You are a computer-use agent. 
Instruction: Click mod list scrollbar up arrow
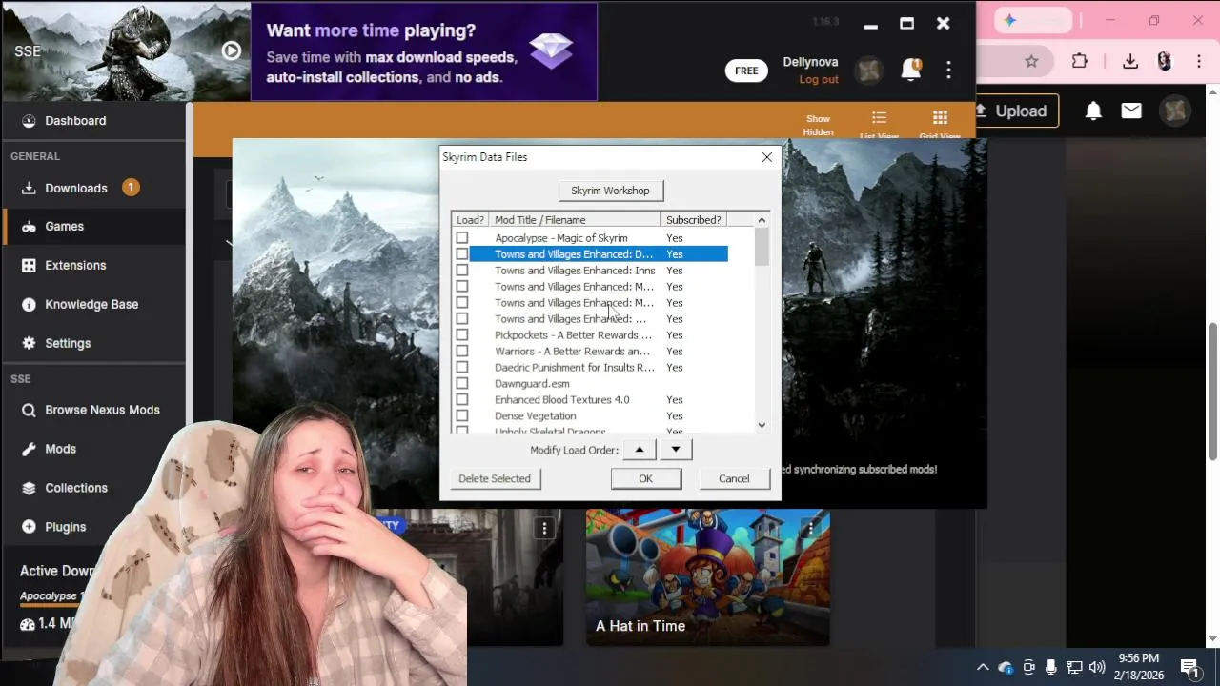pos(762,220)
